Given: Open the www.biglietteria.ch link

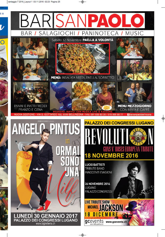Looking at the screenshot, I should pos(45,223).
